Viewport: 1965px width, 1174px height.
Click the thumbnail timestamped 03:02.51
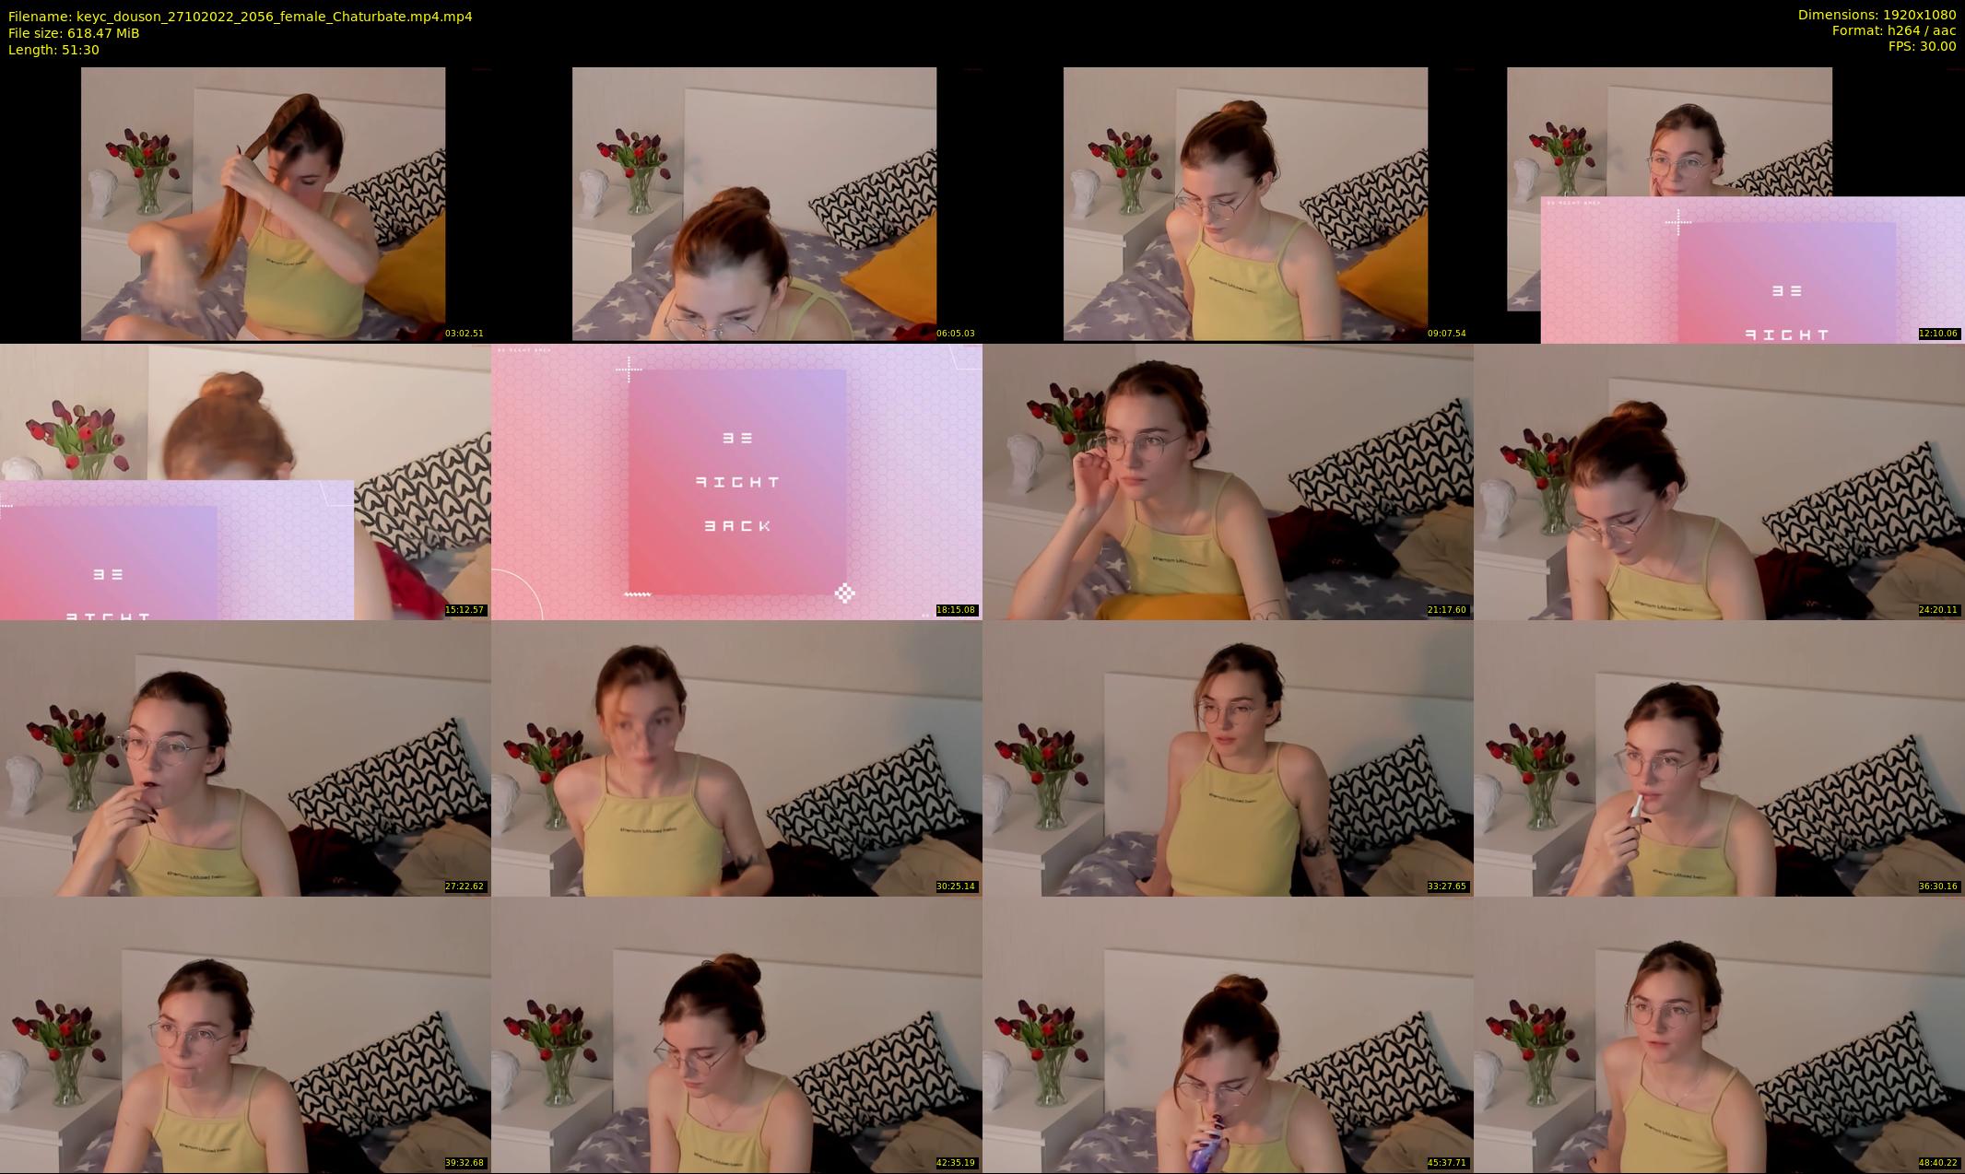pyautogui.click(x=263, y=204)
